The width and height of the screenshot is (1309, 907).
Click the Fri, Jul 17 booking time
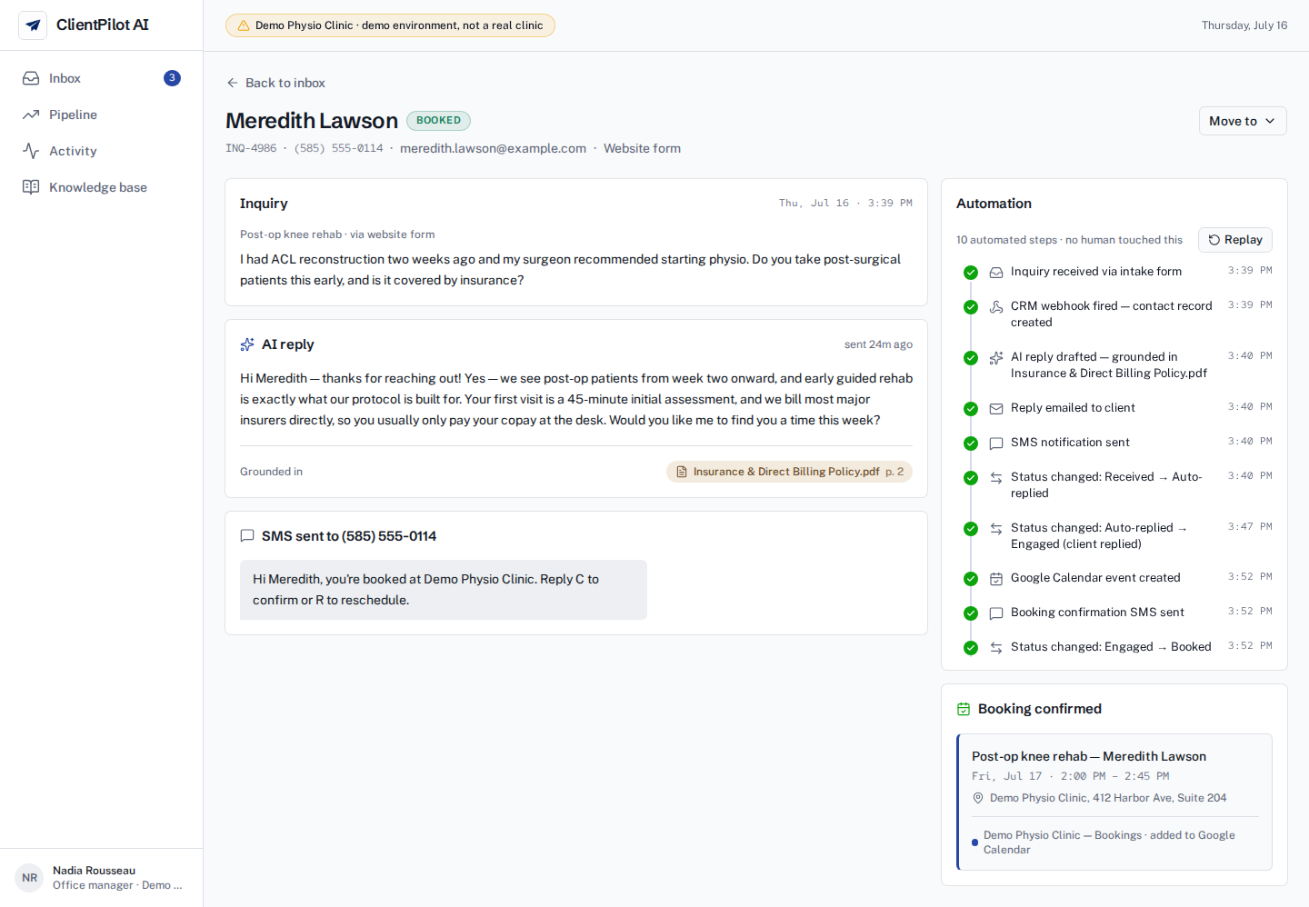coord(1070,776)
